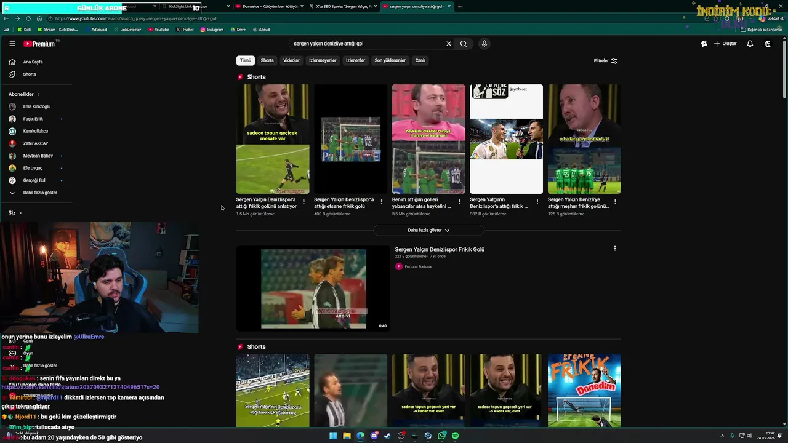Clear the search box with the X
The height and width of the screenshot is (443, 788).
click(x=449, y=44)
